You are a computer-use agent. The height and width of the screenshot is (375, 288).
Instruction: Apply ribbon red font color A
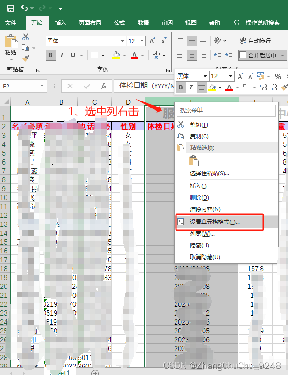tap(134, 55)
